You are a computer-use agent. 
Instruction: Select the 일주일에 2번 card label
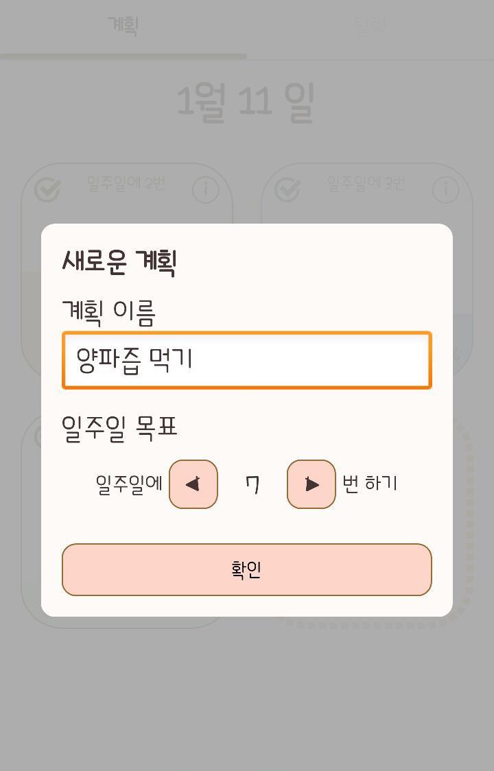point(126,183)
